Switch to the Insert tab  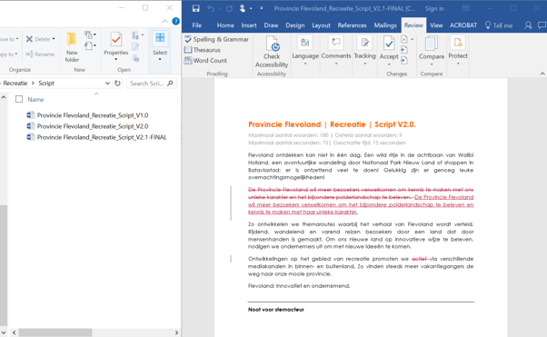pos(249,25)
